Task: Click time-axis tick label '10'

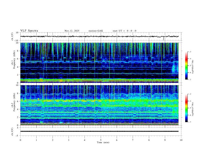Action: (181, 140)
